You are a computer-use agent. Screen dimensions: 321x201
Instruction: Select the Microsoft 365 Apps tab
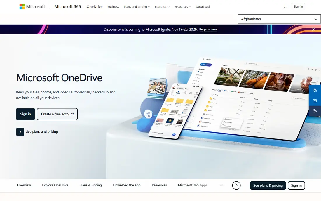click(x=193, y=185)
